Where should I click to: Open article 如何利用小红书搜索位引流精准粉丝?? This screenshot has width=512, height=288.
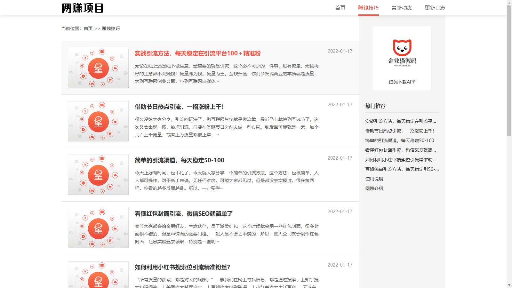(182, 267)
